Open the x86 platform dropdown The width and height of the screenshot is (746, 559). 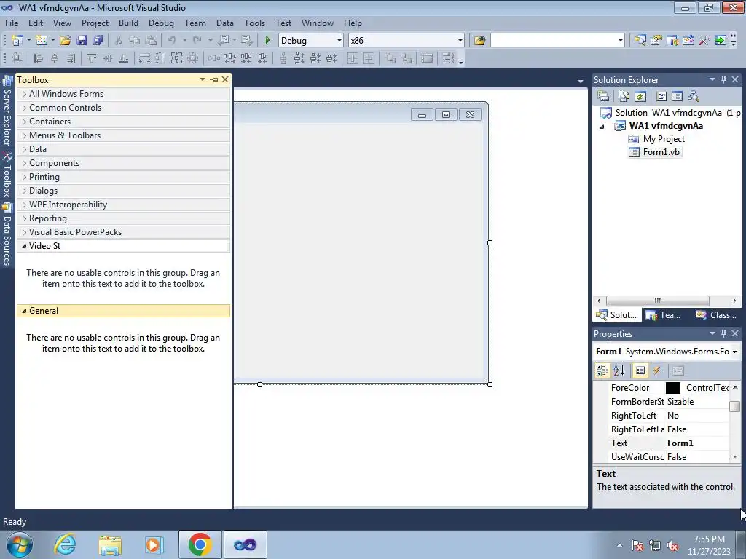pyautogui.click(x=460, y=41)
